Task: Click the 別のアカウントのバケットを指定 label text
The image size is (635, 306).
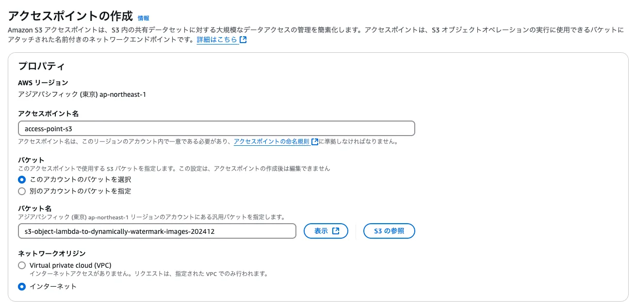Action: (80, 191)
